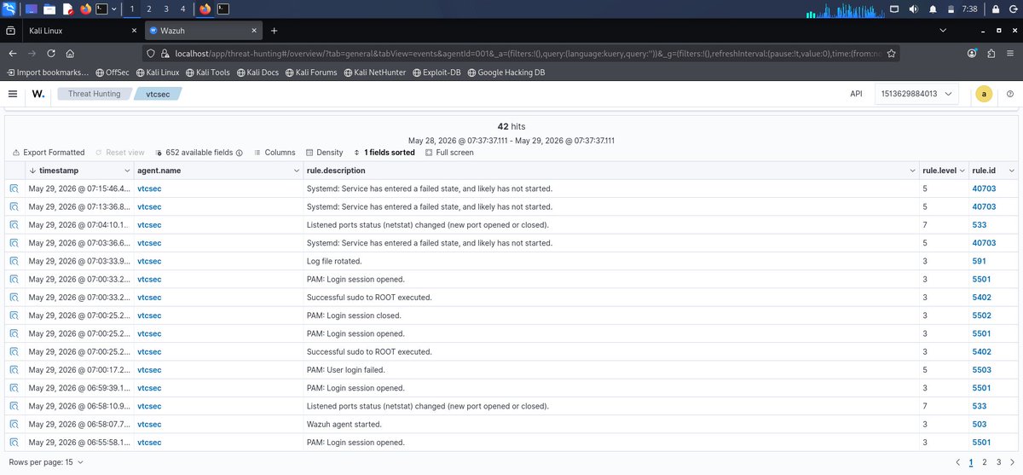This screenshot has width=1023, height=475.
Task: Inspect the 07:15:46 event row
Action: pos(14,188)
